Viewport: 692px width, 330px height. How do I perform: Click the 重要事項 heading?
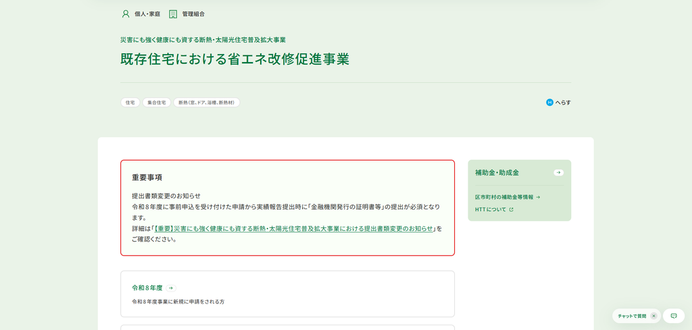point(147,177)
